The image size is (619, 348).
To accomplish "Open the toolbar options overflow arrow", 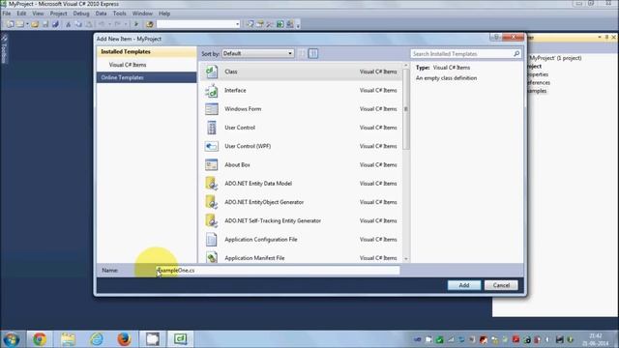I will [298, 26].
